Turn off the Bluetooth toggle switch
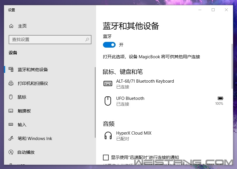The width and height of the screenshot is (237, 169). [x=109, y=45]
